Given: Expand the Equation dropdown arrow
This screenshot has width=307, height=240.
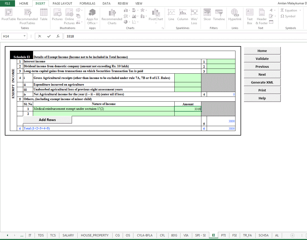Looking at the screenshot, I should [300, 10].
